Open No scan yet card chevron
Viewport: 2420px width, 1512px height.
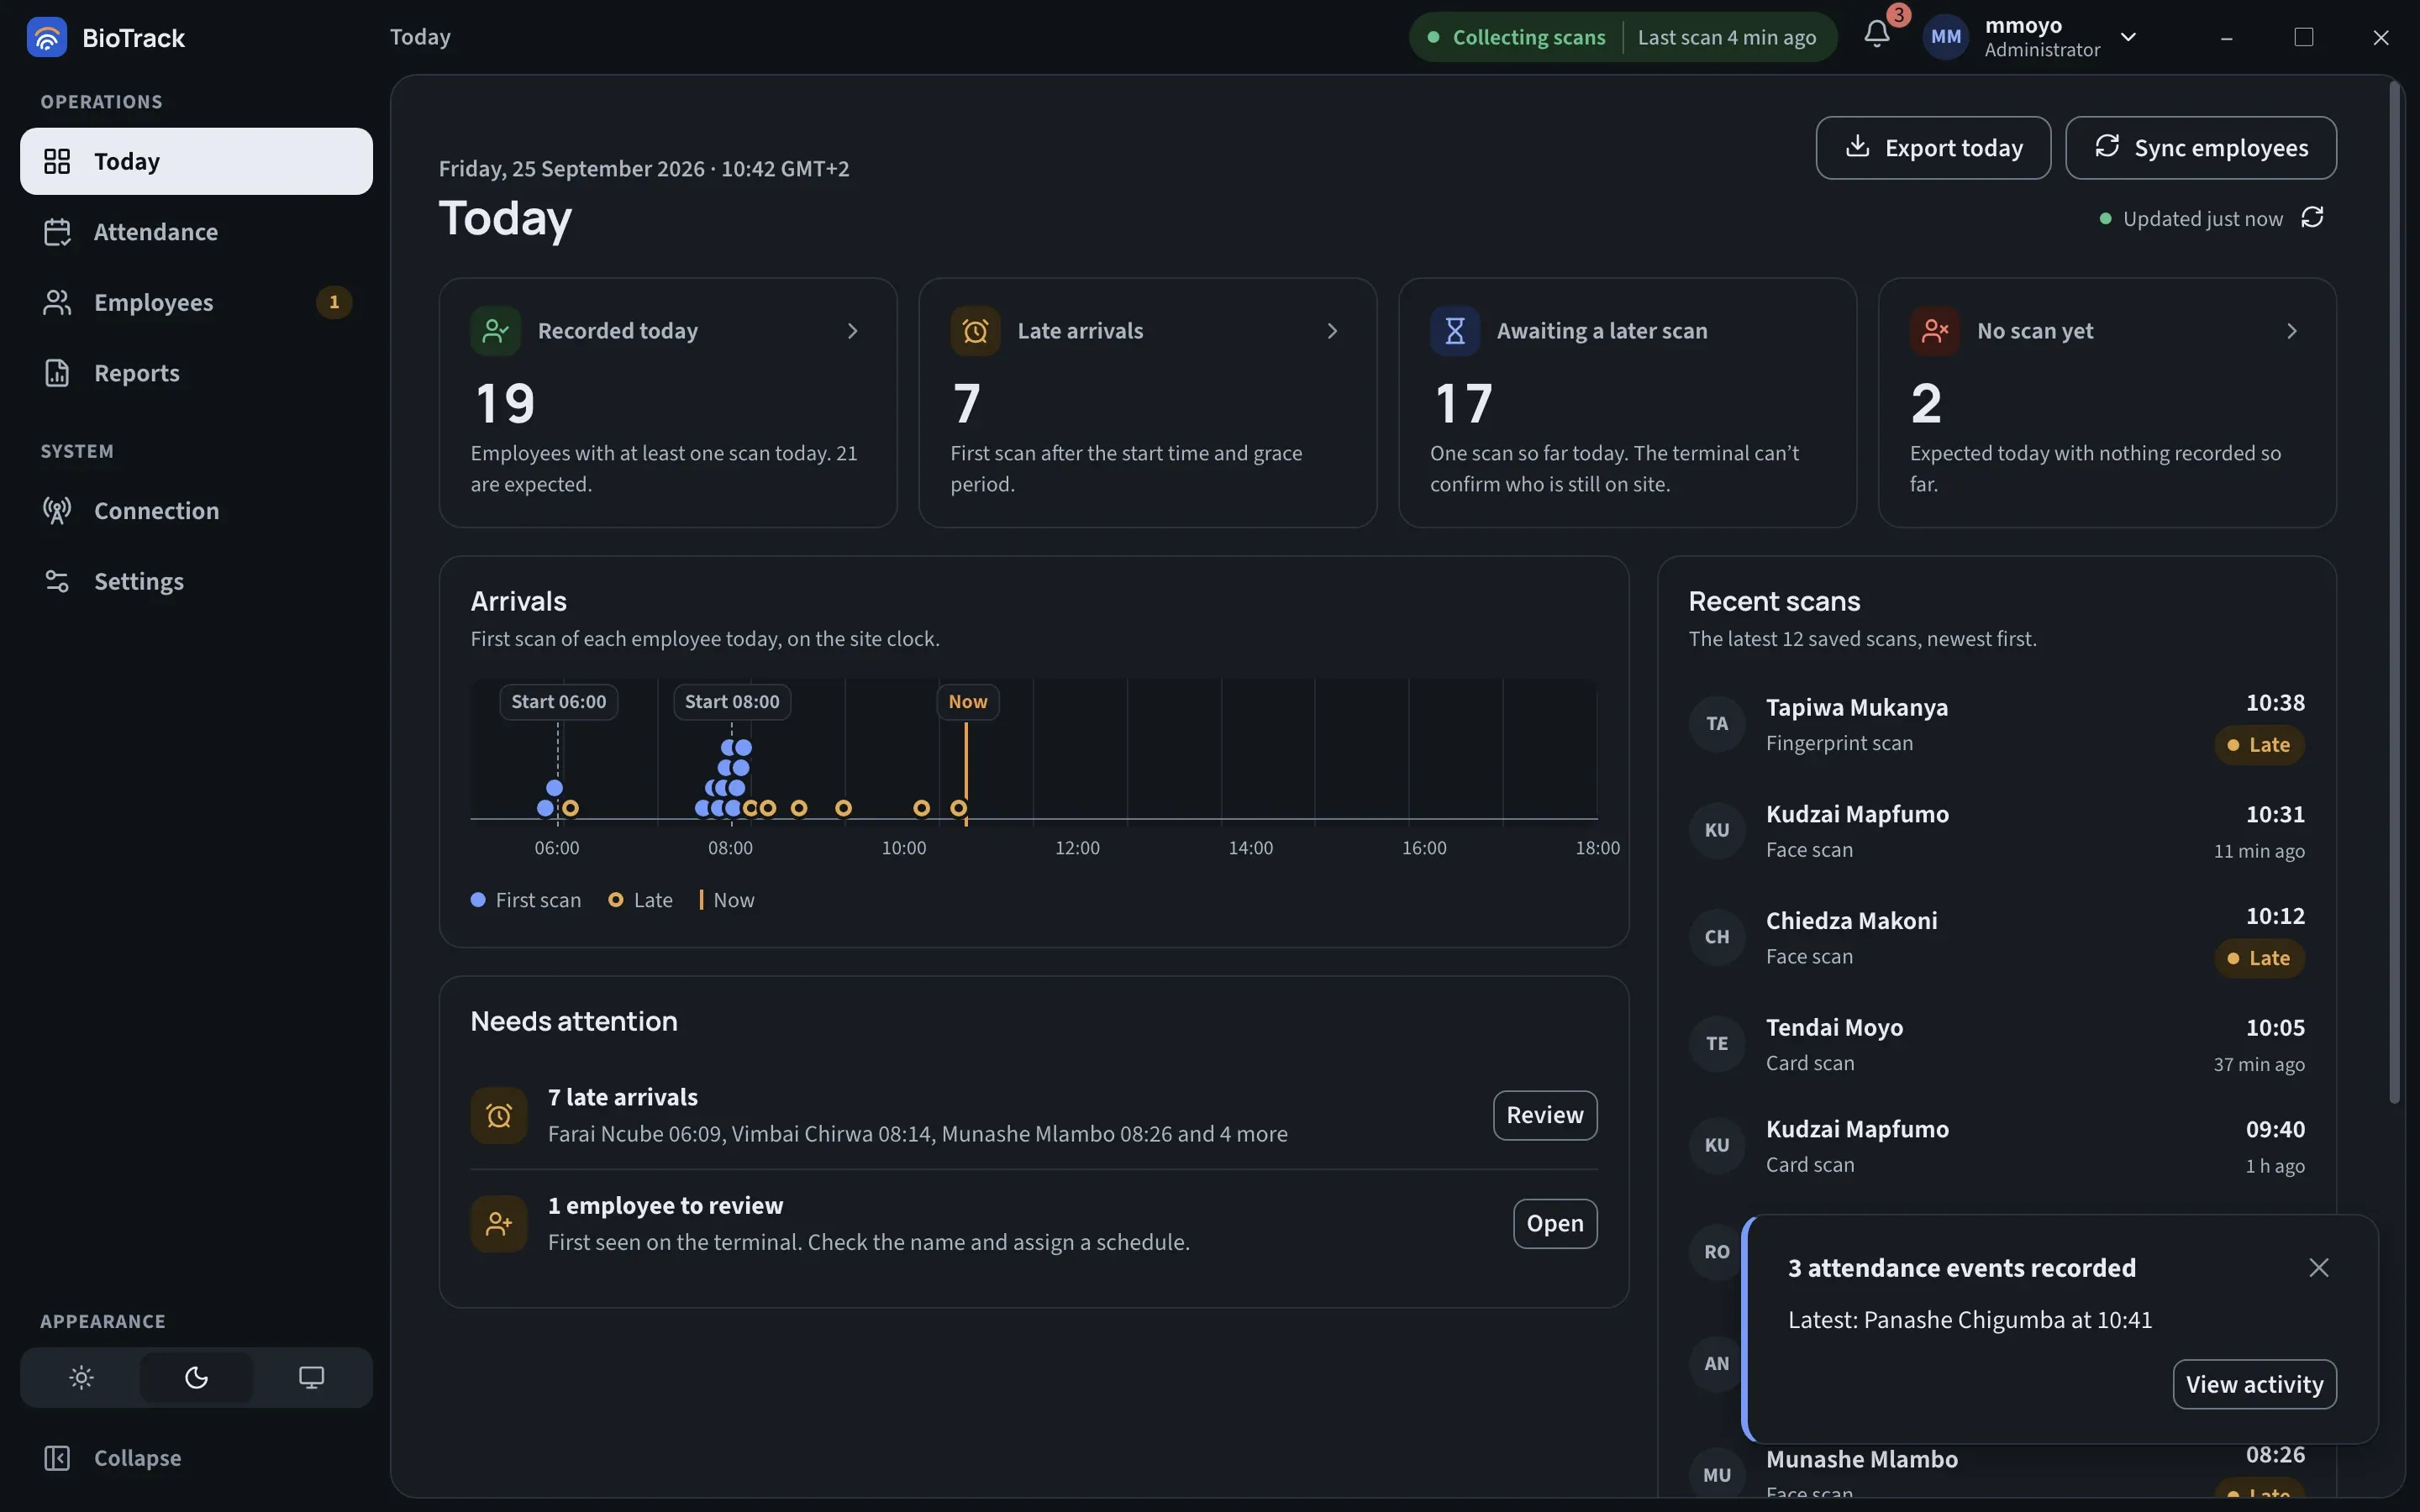[2292, 331]
